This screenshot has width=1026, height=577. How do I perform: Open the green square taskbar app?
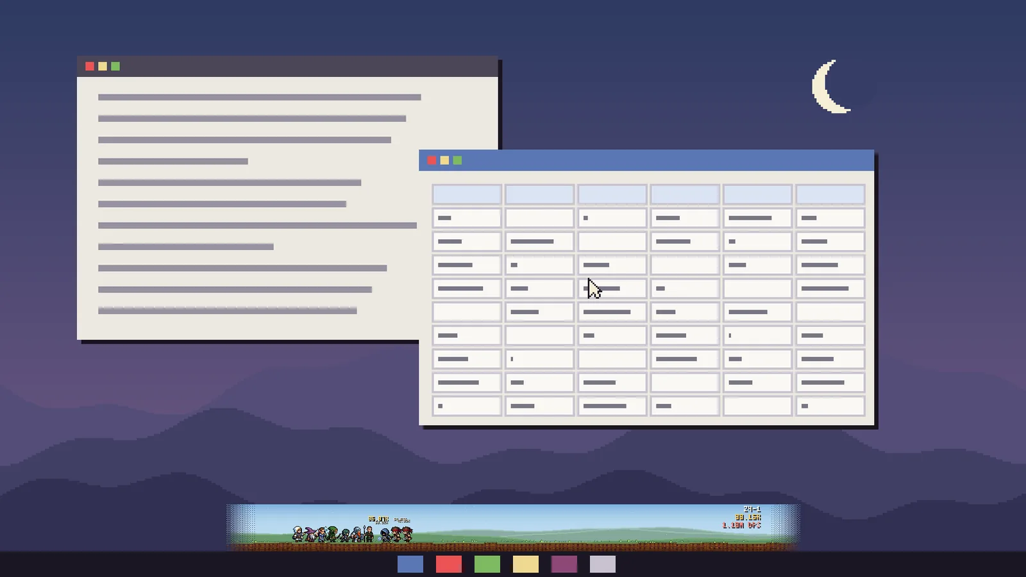click(x=487, y=564)
